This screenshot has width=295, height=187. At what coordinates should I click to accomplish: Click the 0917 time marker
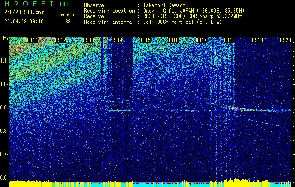tap(201, 40)
